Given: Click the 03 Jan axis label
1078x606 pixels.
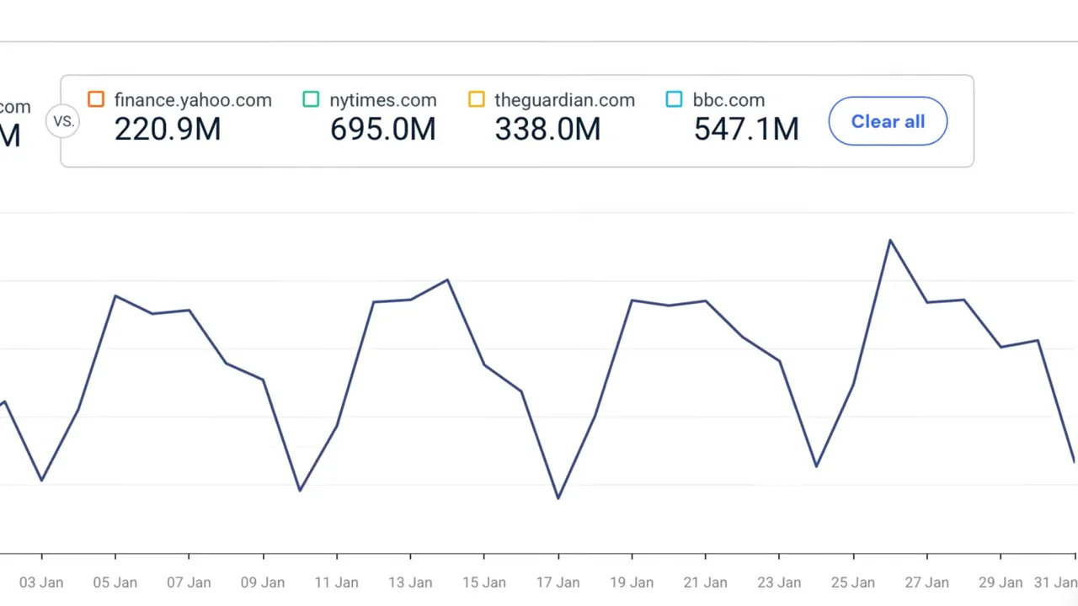Looking at the screenshot, I should coord(41,582).
